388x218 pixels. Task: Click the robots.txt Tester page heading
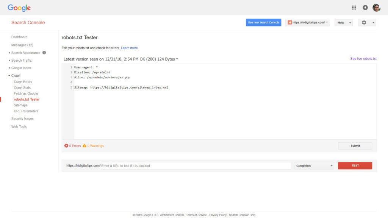80,37
